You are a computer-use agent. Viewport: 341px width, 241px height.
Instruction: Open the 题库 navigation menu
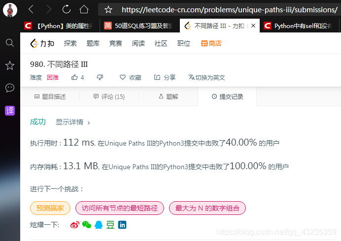pyautogui.click(x=93, y=43)
